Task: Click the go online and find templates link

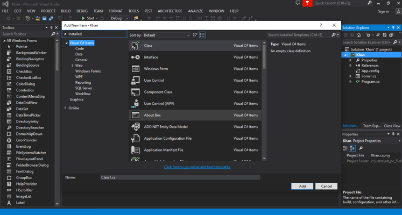Action: [197, 167]
